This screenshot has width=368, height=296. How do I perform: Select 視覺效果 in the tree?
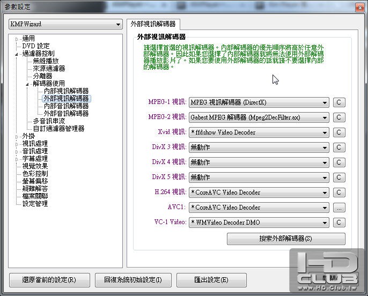tap(35, 166)
